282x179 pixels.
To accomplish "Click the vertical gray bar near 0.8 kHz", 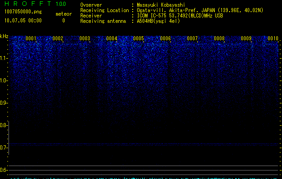I will pyautogui.click(x=9, y=138).
